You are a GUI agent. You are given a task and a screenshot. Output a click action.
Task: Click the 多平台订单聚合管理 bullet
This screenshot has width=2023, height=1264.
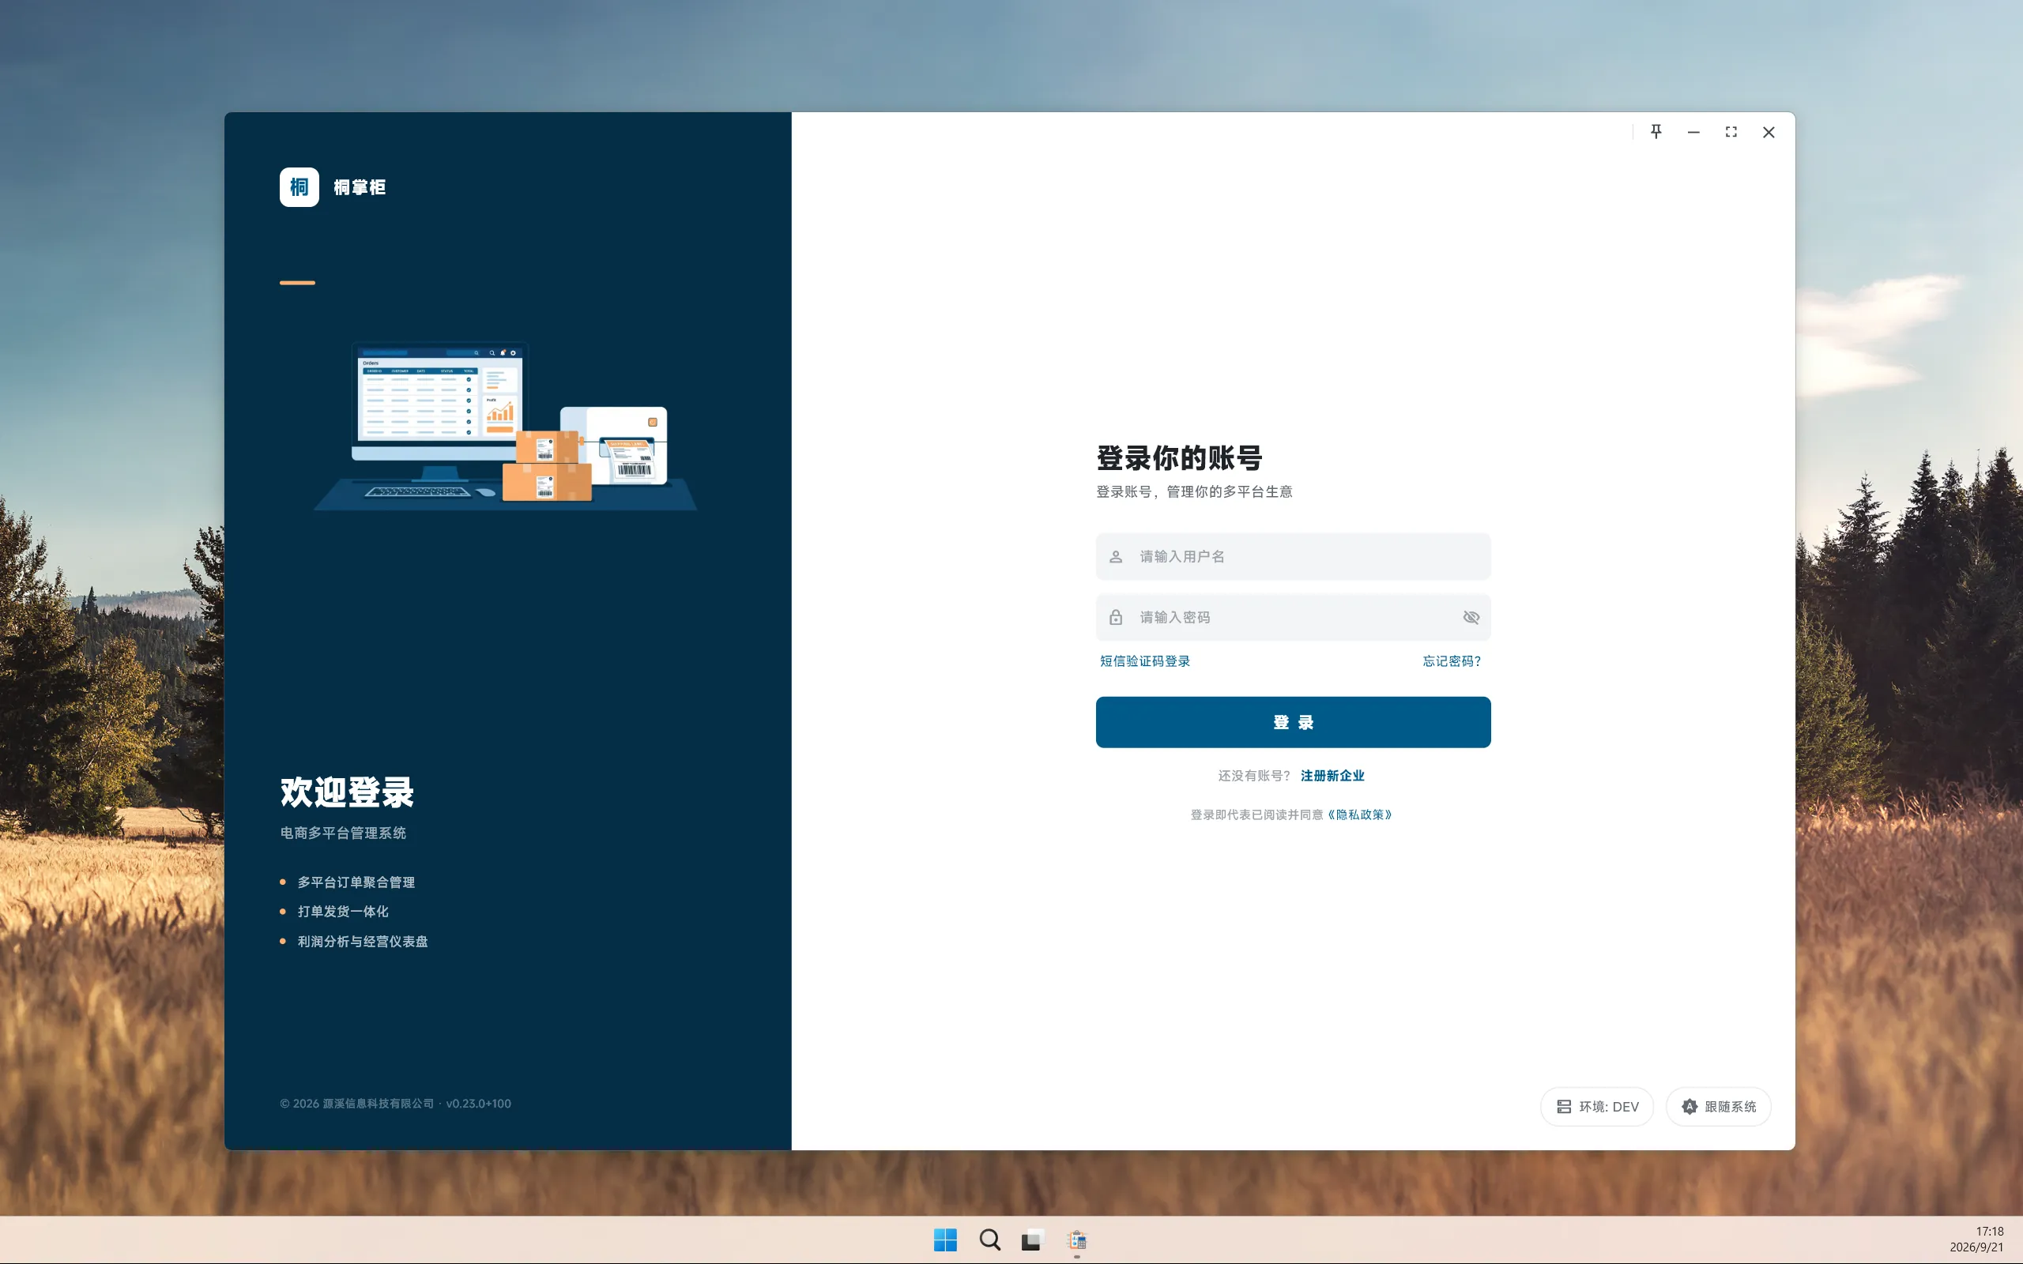356,882
